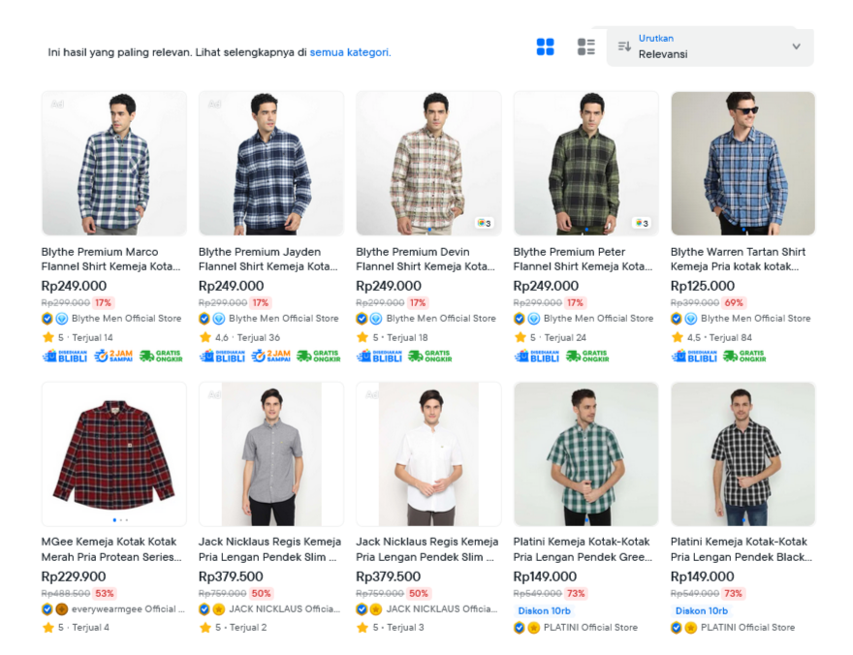Click Disediakan Blibli badge on Peter shirt
This screenshot has height=655, width=853.
tap(537, 356)
